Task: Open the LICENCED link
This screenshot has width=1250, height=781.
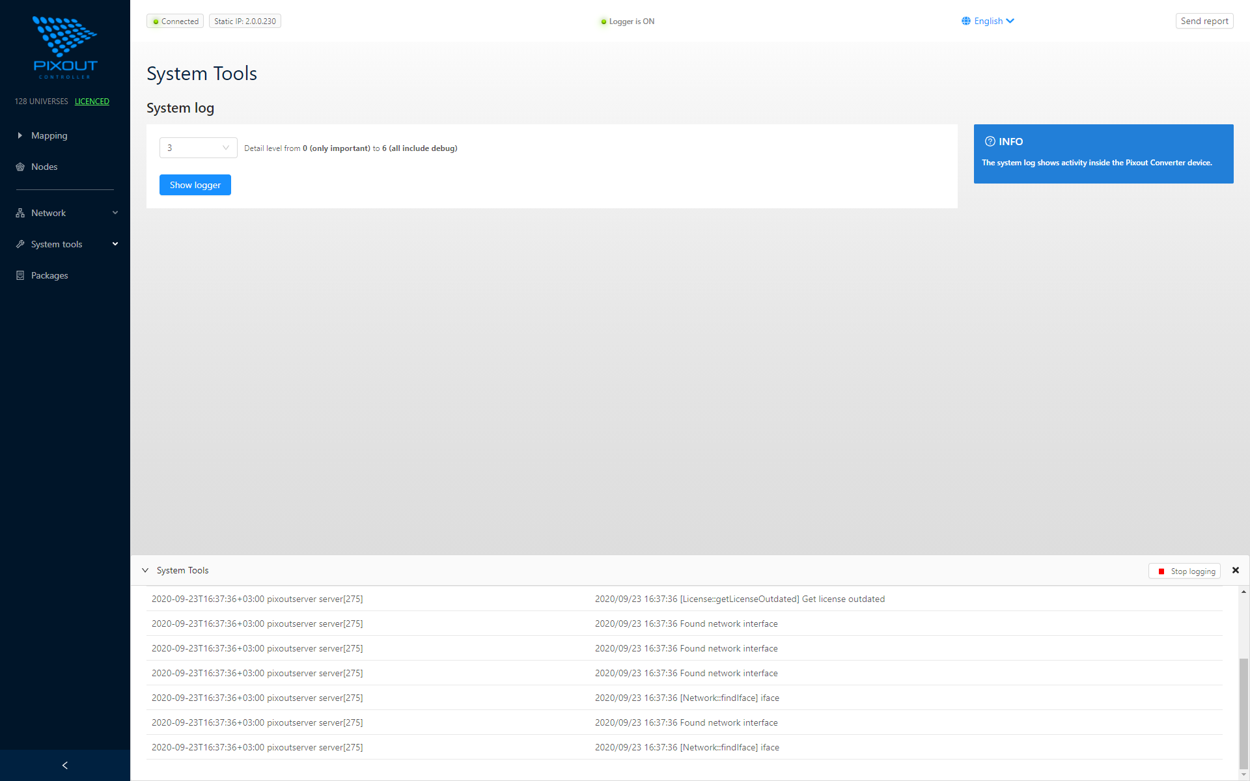Action: click(x=92, y=102)
